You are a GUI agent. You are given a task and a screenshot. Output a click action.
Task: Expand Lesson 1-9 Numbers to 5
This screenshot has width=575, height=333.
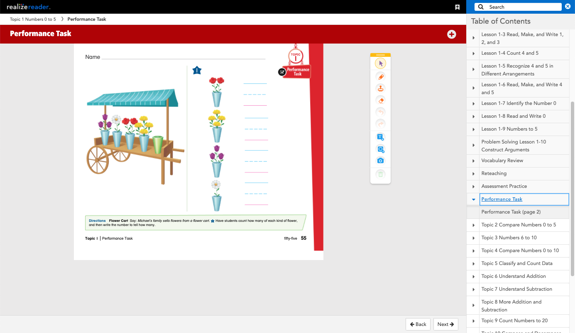coord(473,129)
